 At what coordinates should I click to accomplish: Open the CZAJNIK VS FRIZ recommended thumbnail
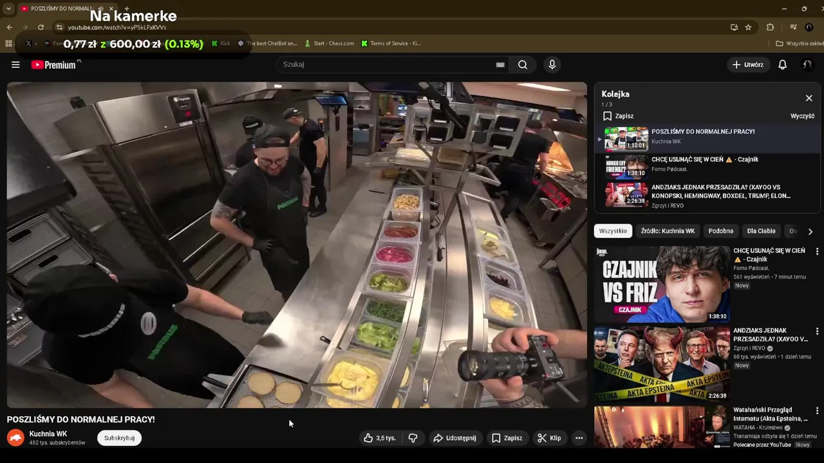click(x=662, y=284)
